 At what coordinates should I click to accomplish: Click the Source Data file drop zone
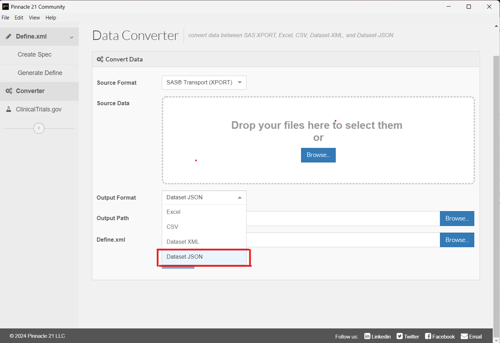coord(318,140)
